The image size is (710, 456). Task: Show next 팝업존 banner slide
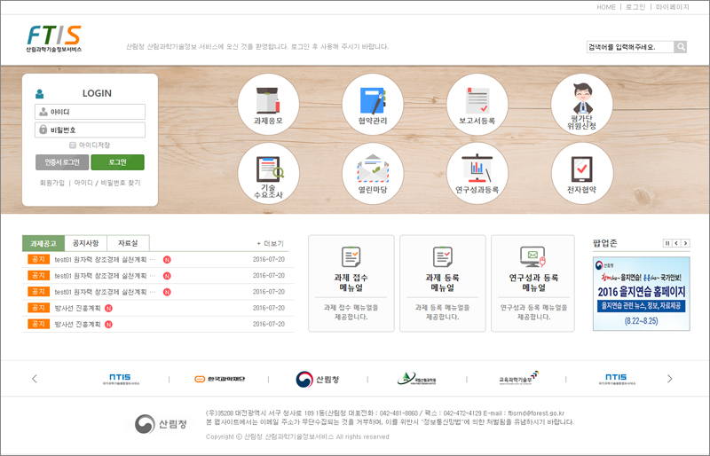(x=684, y=243)
